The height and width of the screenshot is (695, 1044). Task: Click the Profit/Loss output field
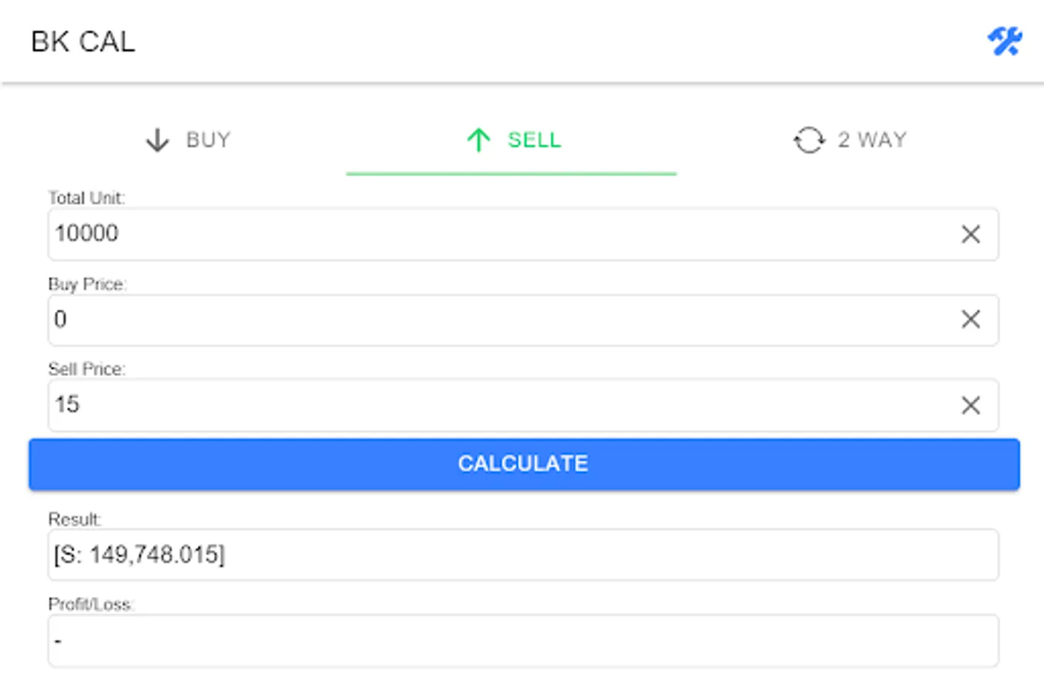coord(522,641)
